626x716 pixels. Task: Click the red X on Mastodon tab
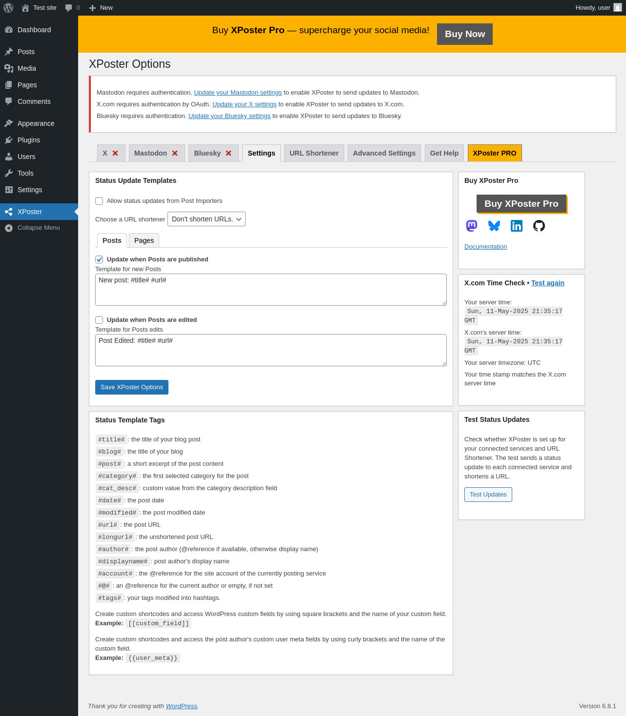tap(175, 153)
